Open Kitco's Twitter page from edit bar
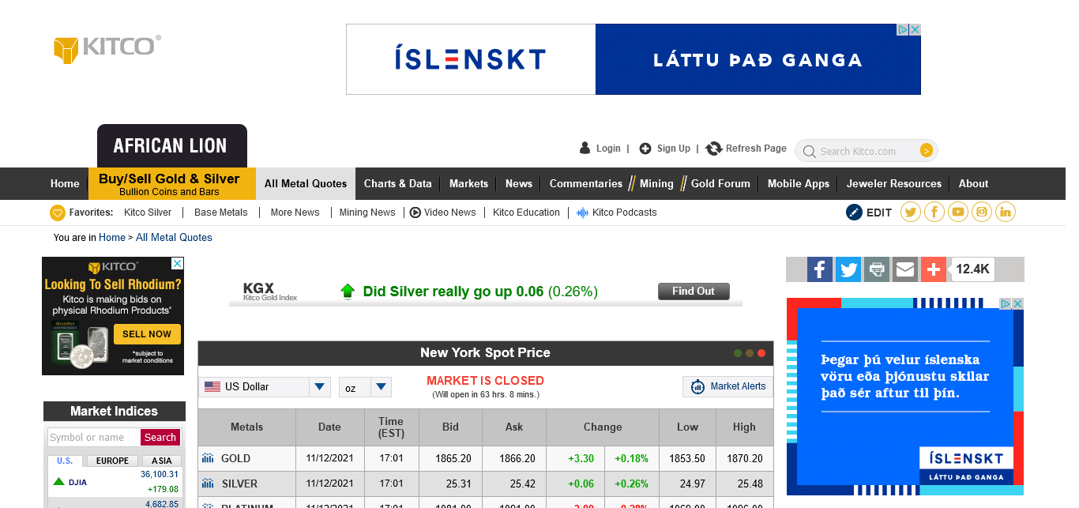1079x508 pixels. pos(911,212)
